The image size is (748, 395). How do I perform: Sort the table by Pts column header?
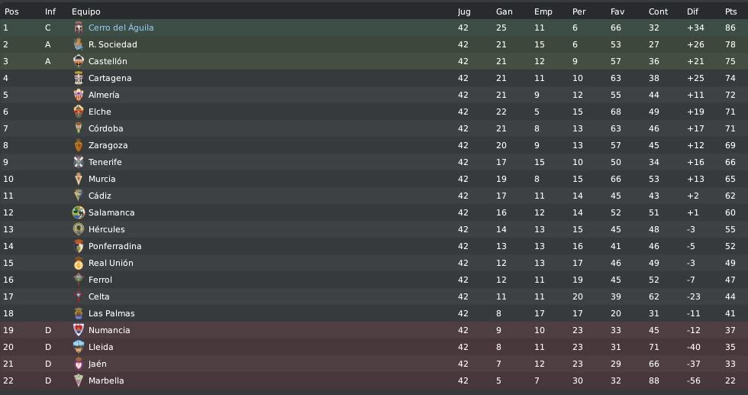pyautogui.click(x=731, y=11)
